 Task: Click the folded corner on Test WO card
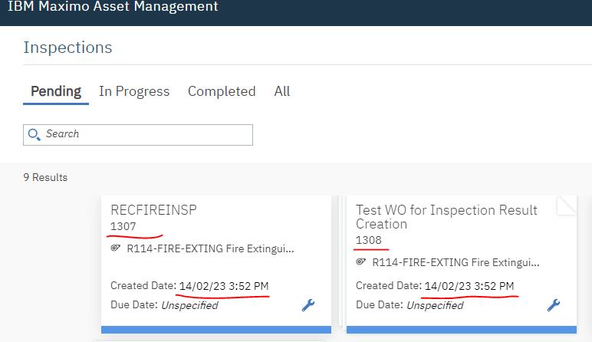tap(567, 205)
